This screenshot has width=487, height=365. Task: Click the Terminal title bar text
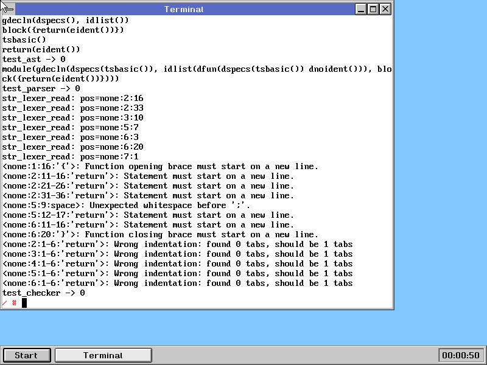point(184,9)
